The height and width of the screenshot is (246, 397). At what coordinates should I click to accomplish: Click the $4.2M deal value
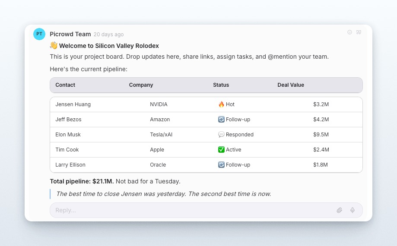click(x=321, y=120)
